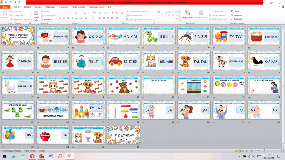The height and width of the screenshot is (160, 285).
Task: Clear all formatting icon in font group
Action: (x=94, y=13)
